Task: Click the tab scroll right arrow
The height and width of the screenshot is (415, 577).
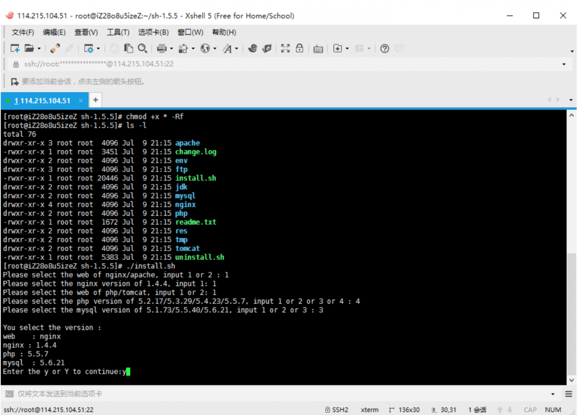Action: (x=559, y=100)
